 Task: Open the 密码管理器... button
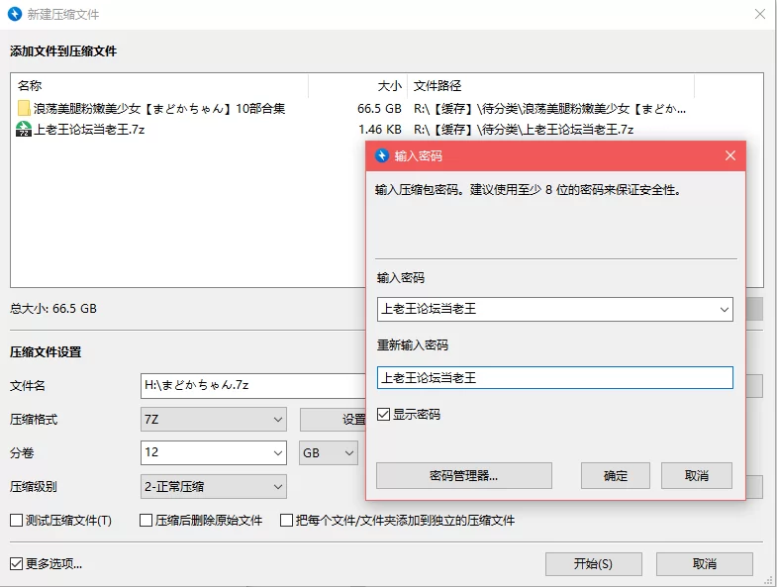[x=463, y=475]
